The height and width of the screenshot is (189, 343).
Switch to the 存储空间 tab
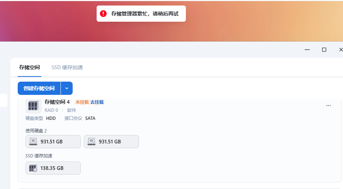30,67
